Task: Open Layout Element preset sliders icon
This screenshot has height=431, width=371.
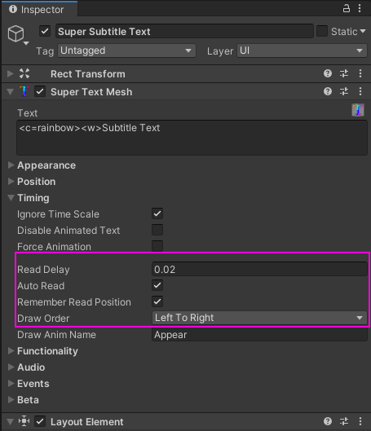Action: [344, 421]
